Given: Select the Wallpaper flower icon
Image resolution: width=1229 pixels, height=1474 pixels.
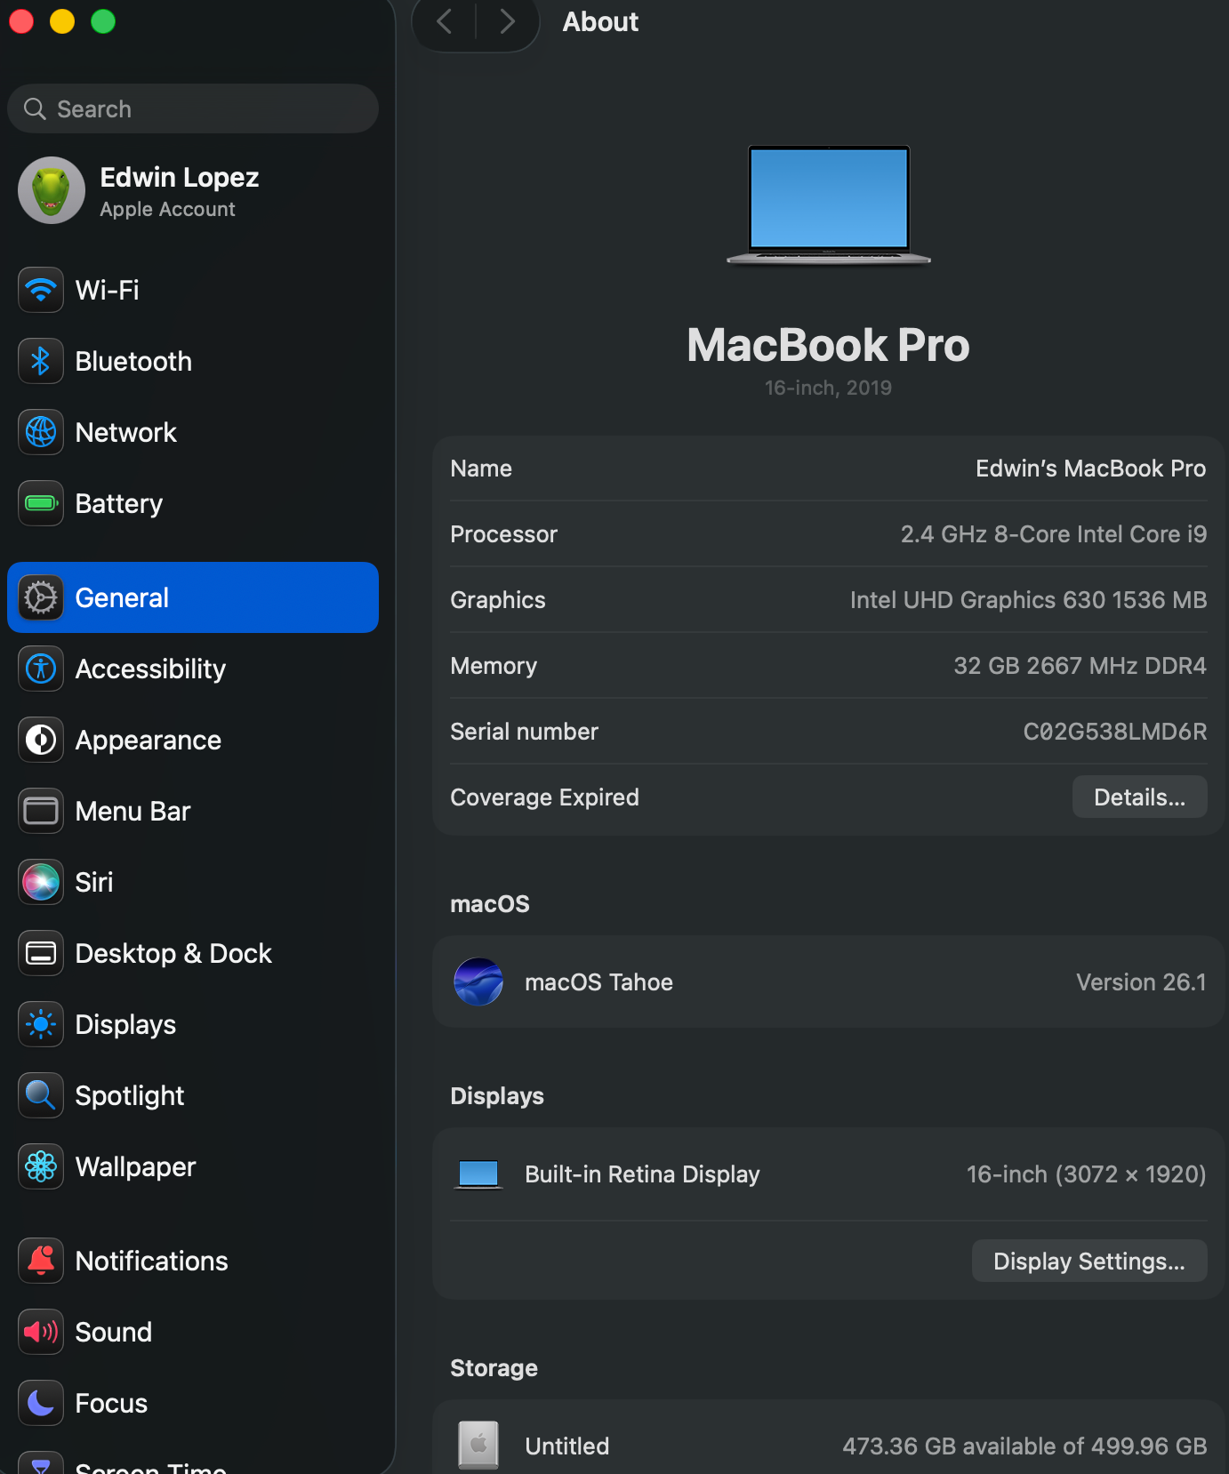Looking at the screenshot, I should (x=41, y=1166).
